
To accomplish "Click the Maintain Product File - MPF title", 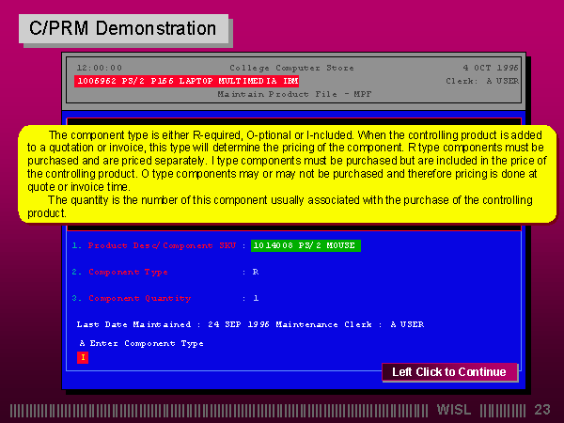I will (x=295, y=95).
